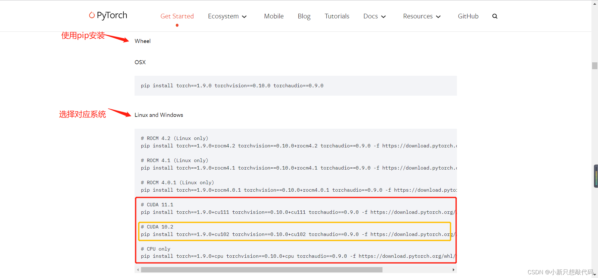Click the code block scroll-left arrow

coord(138,270)
